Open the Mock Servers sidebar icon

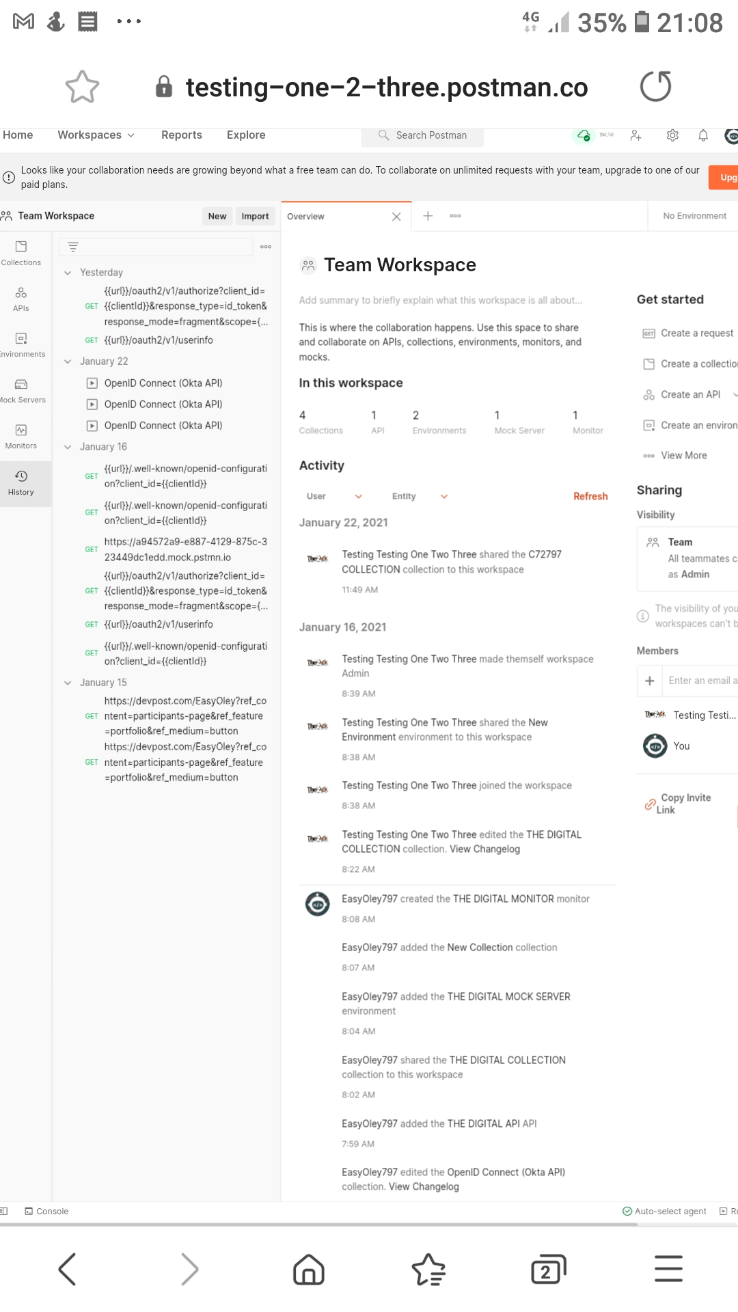click(21, 390)
